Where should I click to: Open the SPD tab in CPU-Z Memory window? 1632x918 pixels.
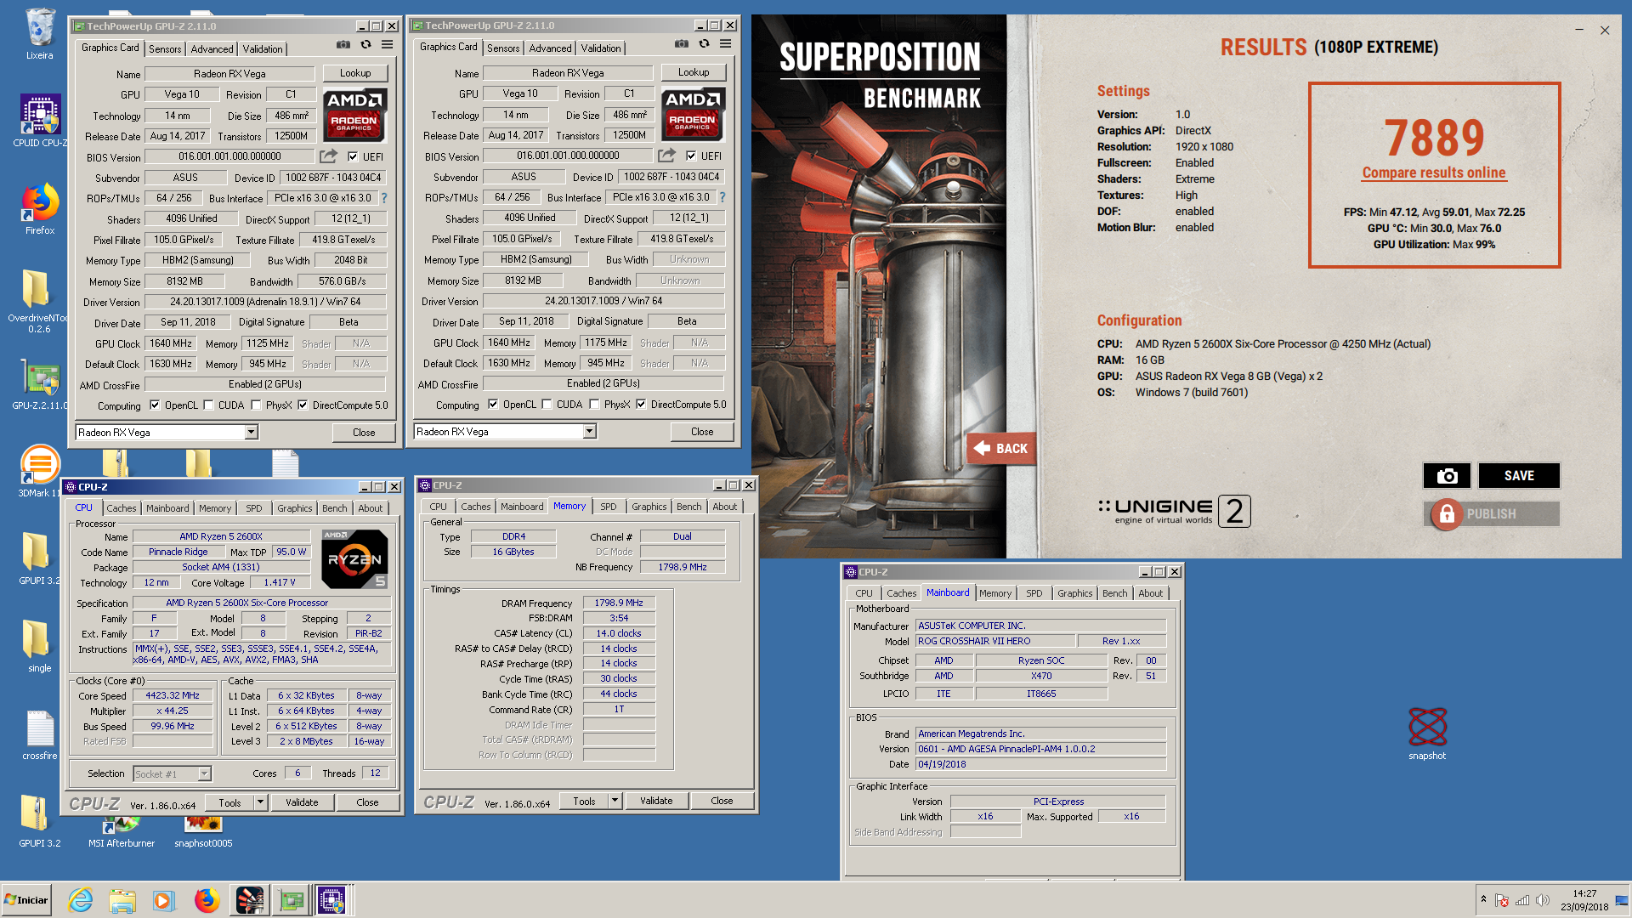point(608,507)
